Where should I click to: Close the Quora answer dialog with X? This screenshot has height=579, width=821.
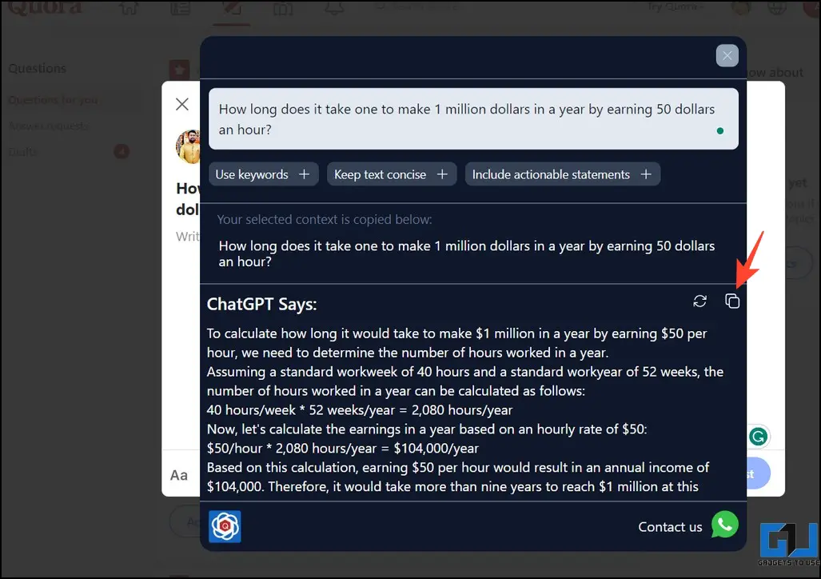182,104
